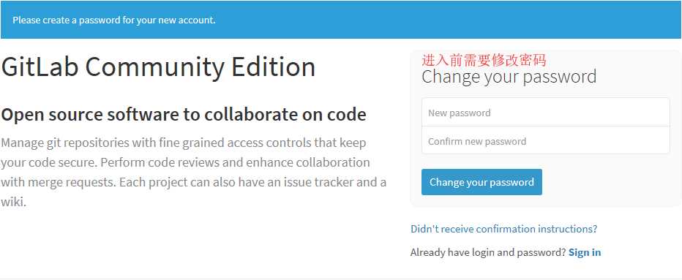Image resolution: width=682 pixels, height=280 pixels.
Task: Click the Change your password form heading
Action: (x=509, y=77)
